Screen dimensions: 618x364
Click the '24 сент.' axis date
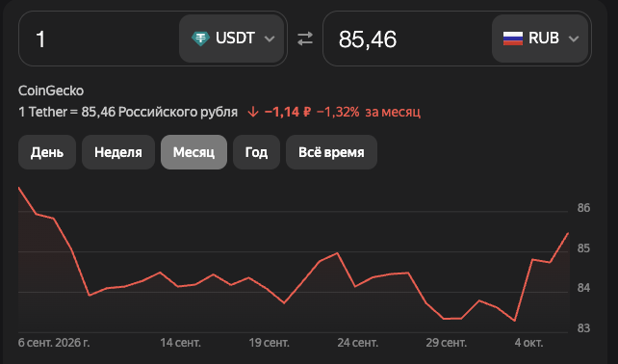[358, 343]
